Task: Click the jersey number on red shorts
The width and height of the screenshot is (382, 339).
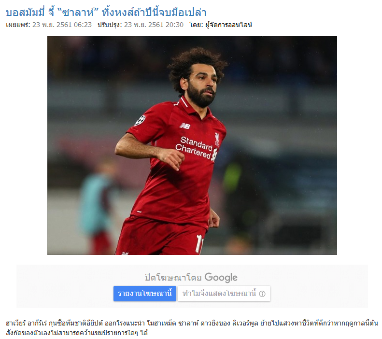Action: pyautogui.click(x=199, y=244)
